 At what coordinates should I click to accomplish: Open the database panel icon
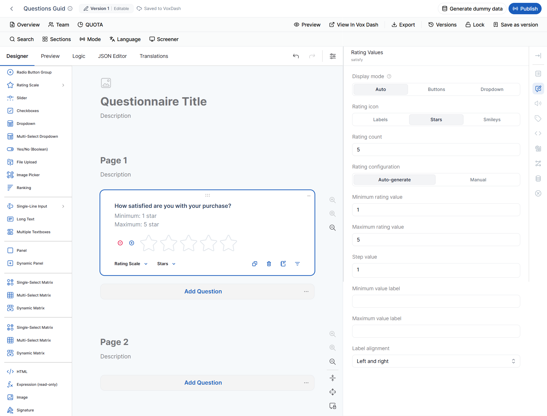click(x=538, y=178)
